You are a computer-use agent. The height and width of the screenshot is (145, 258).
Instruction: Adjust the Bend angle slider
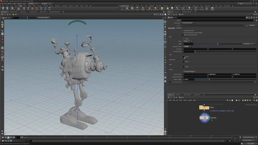pos(218,44)
